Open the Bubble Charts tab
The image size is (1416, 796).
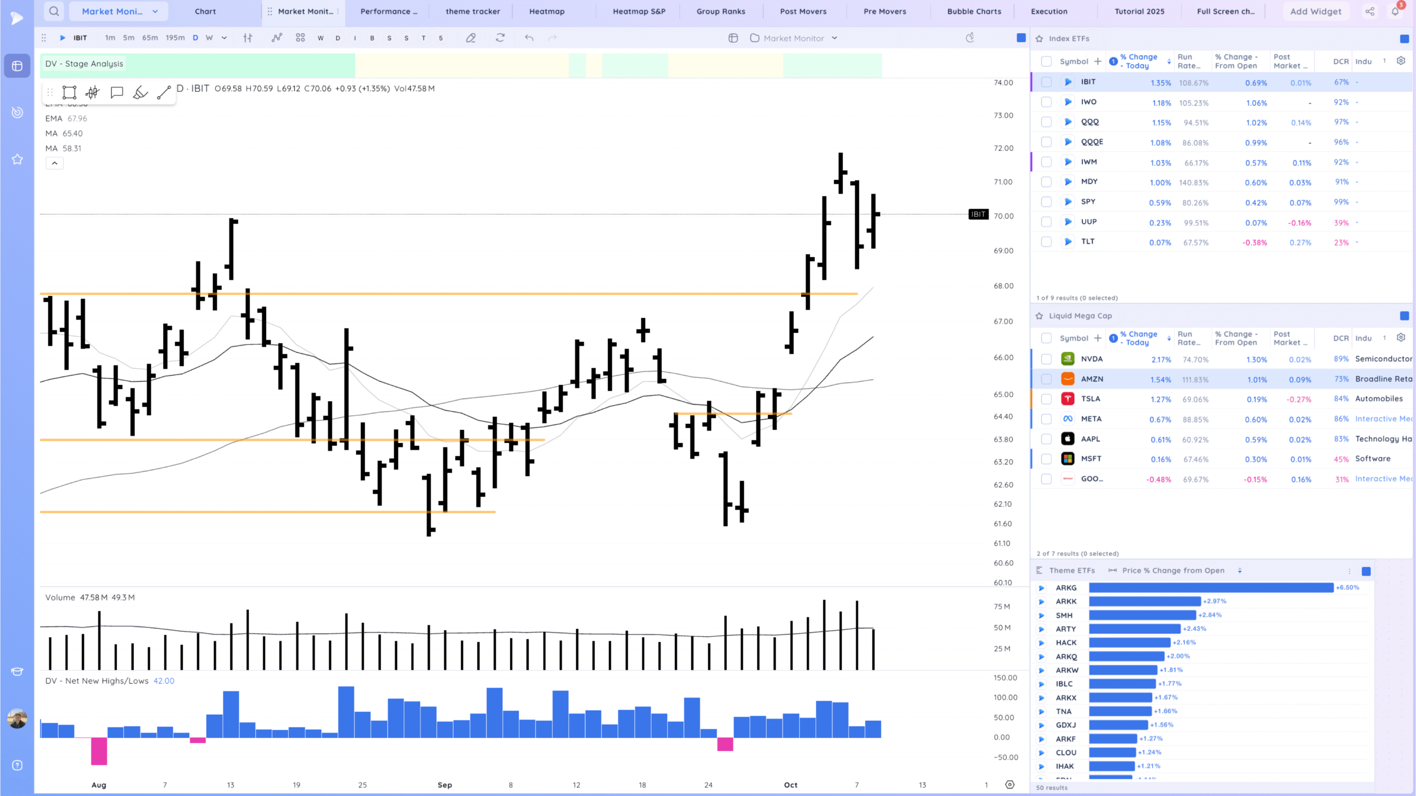[x=973, y=11]
